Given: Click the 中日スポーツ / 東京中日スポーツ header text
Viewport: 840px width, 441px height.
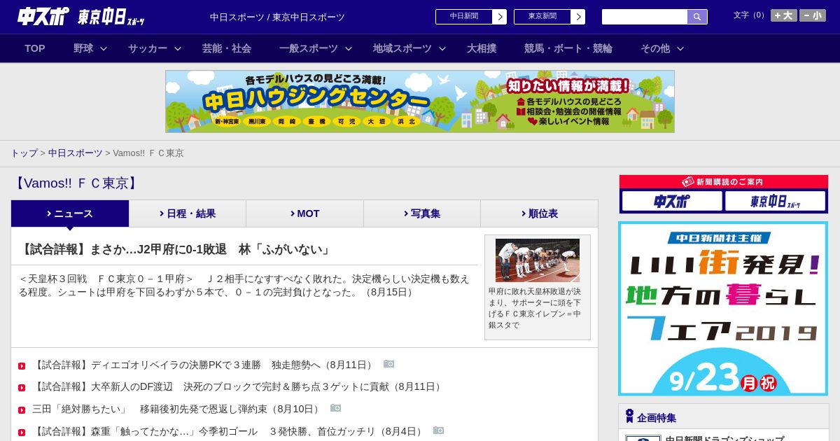Looking at the screenshot, I should point(277,17).
